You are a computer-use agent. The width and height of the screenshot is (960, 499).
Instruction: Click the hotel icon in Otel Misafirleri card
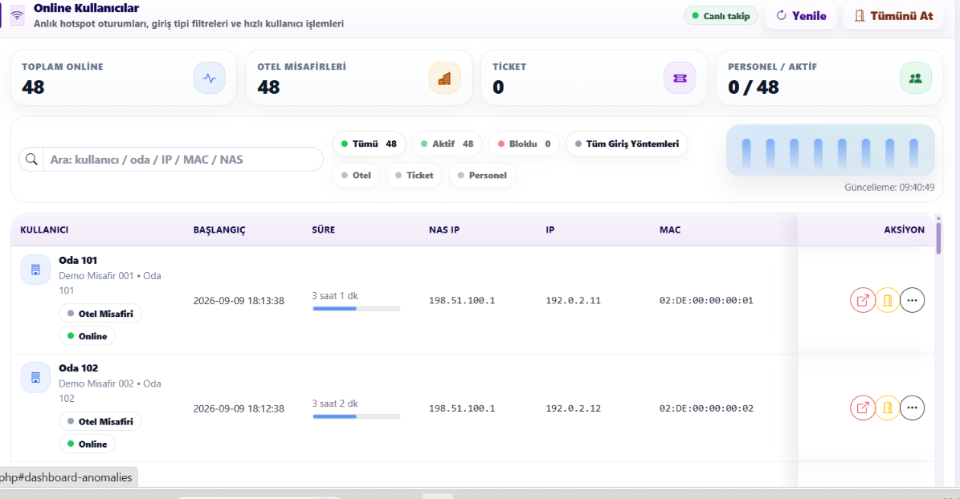[444, 79]
